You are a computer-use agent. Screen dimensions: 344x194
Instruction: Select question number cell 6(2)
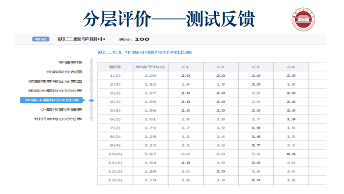(x=115, y=119)
